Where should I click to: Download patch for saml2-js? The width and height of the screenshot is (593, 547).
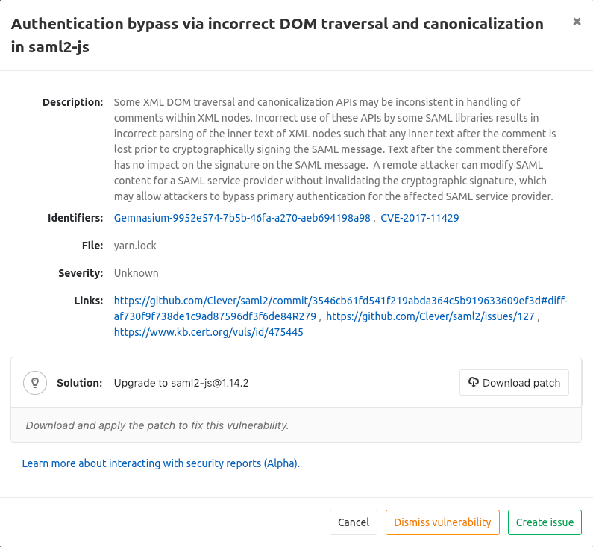point(514,382)
